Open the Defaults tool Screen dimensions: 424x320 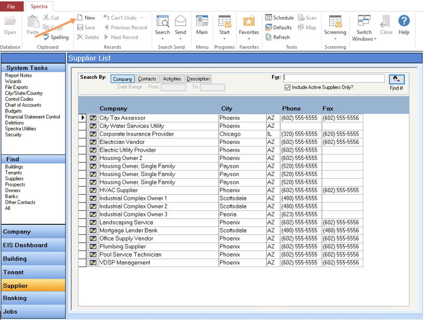coord(278,28)
